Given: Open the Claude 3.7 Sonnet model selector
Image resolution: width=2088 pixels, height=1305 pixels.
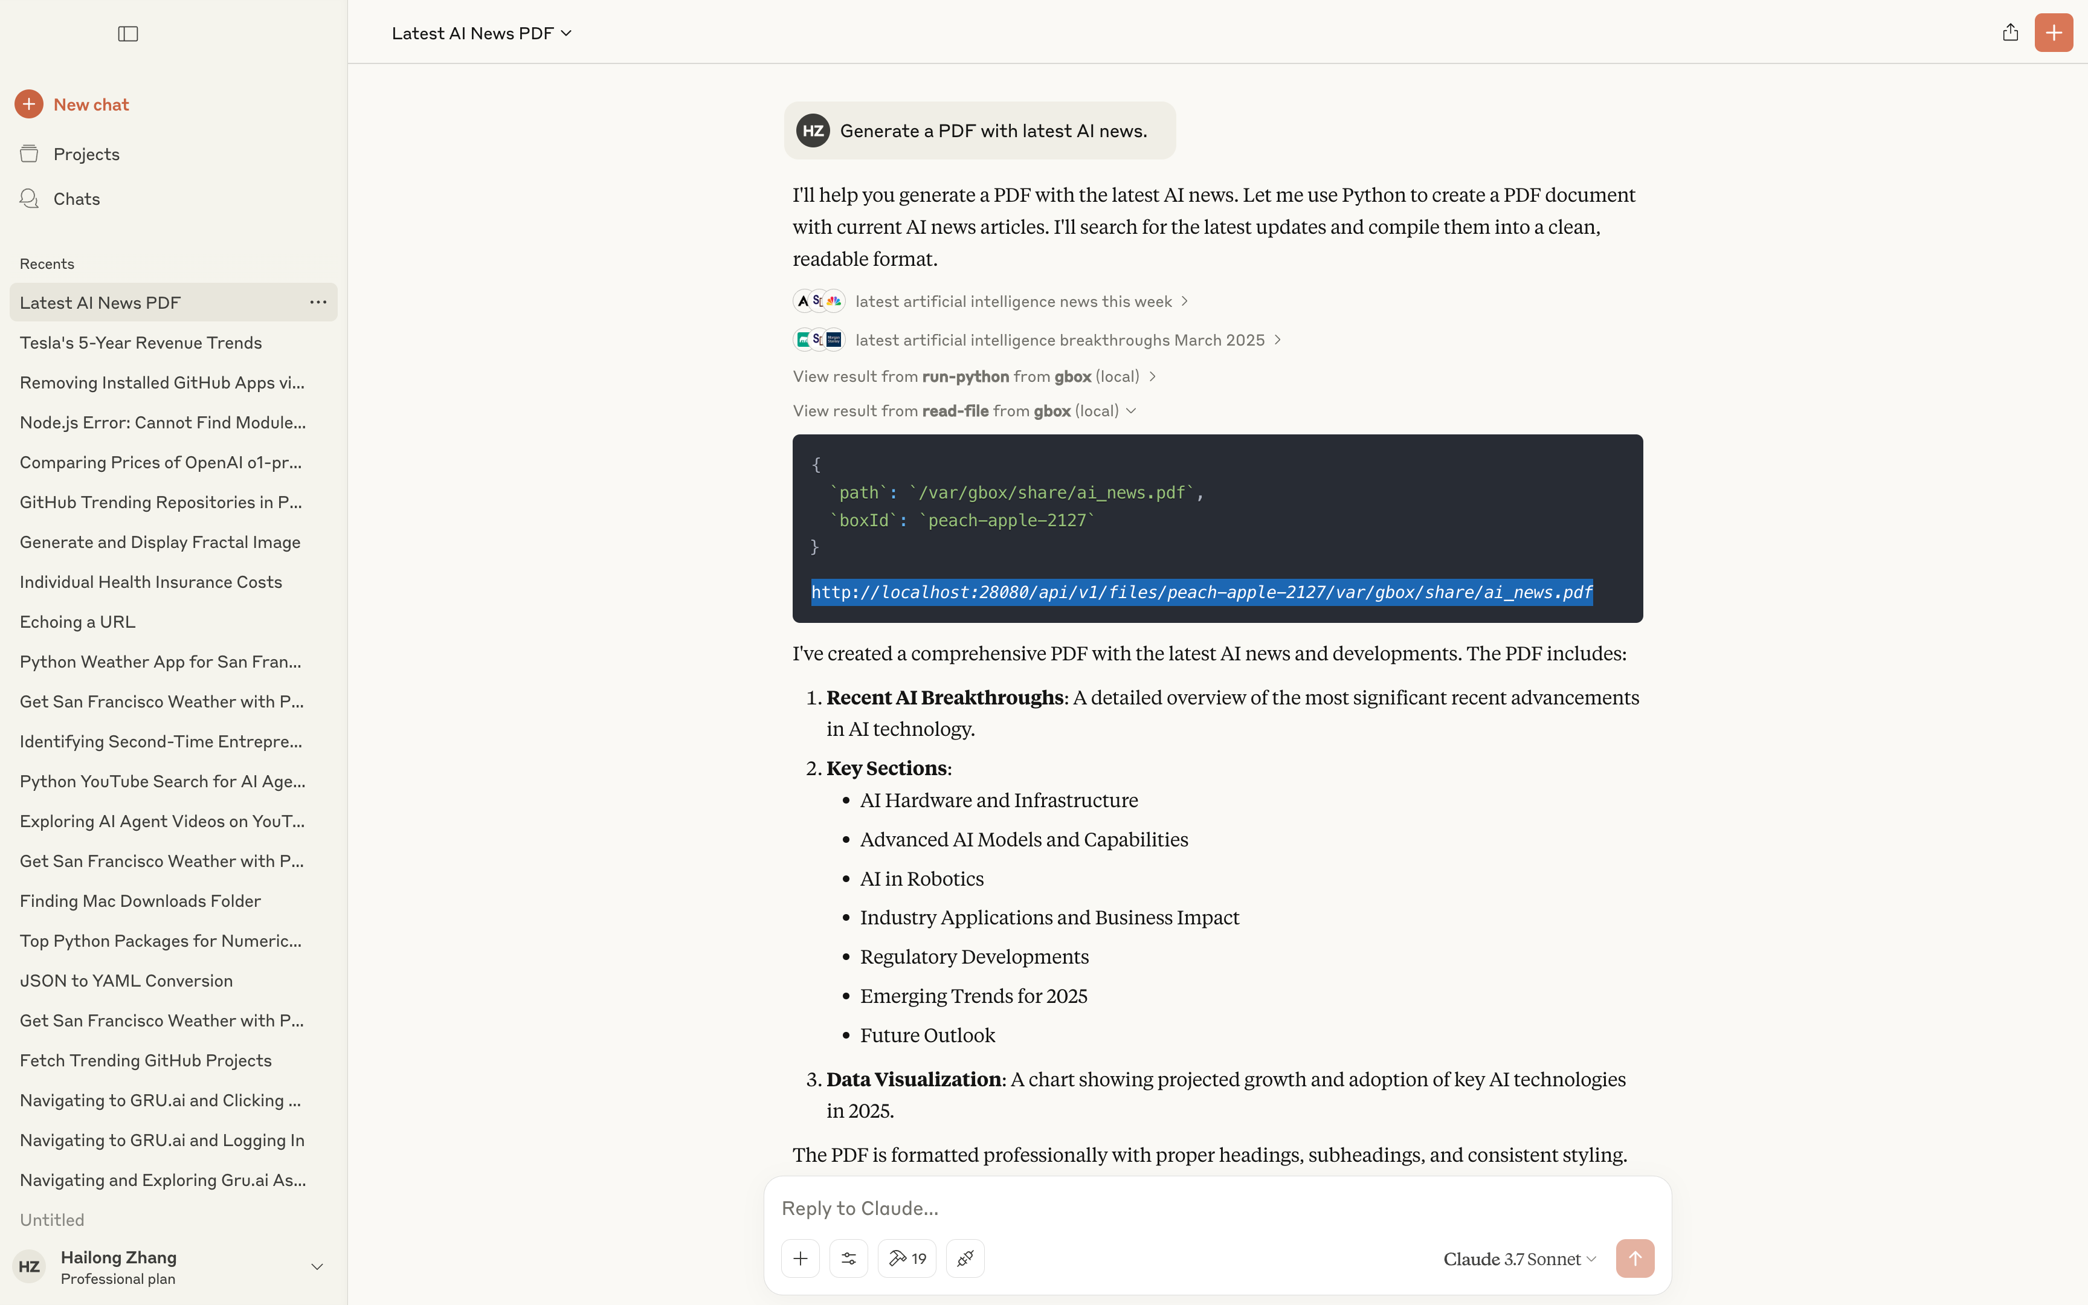Looking at the screenshot, I should pyautogui.click(x=1519, y=1259).
